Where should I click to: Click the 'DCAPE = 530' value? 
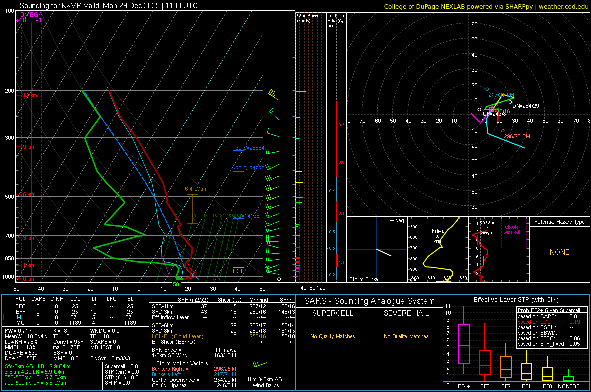coord(21,353)
